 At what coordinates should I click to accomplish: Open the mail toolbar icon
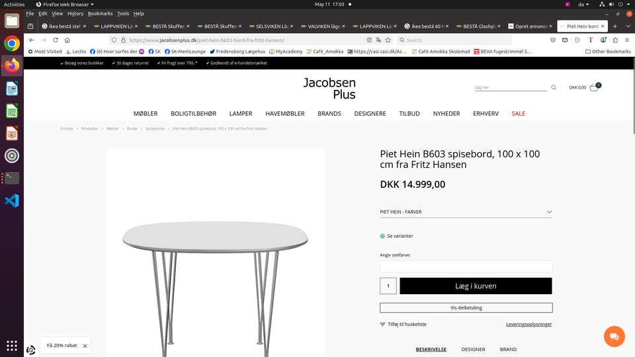564,40
